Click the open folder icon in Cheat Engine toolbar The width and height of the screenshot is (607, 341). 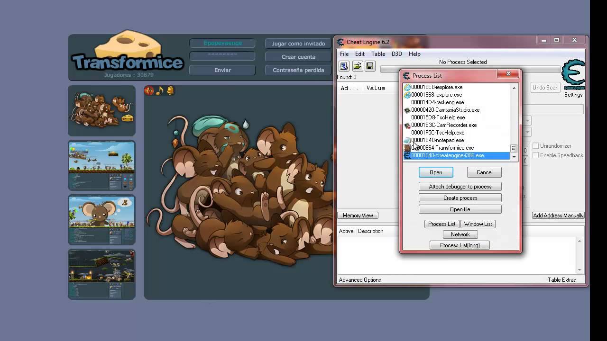coord(357,66)
